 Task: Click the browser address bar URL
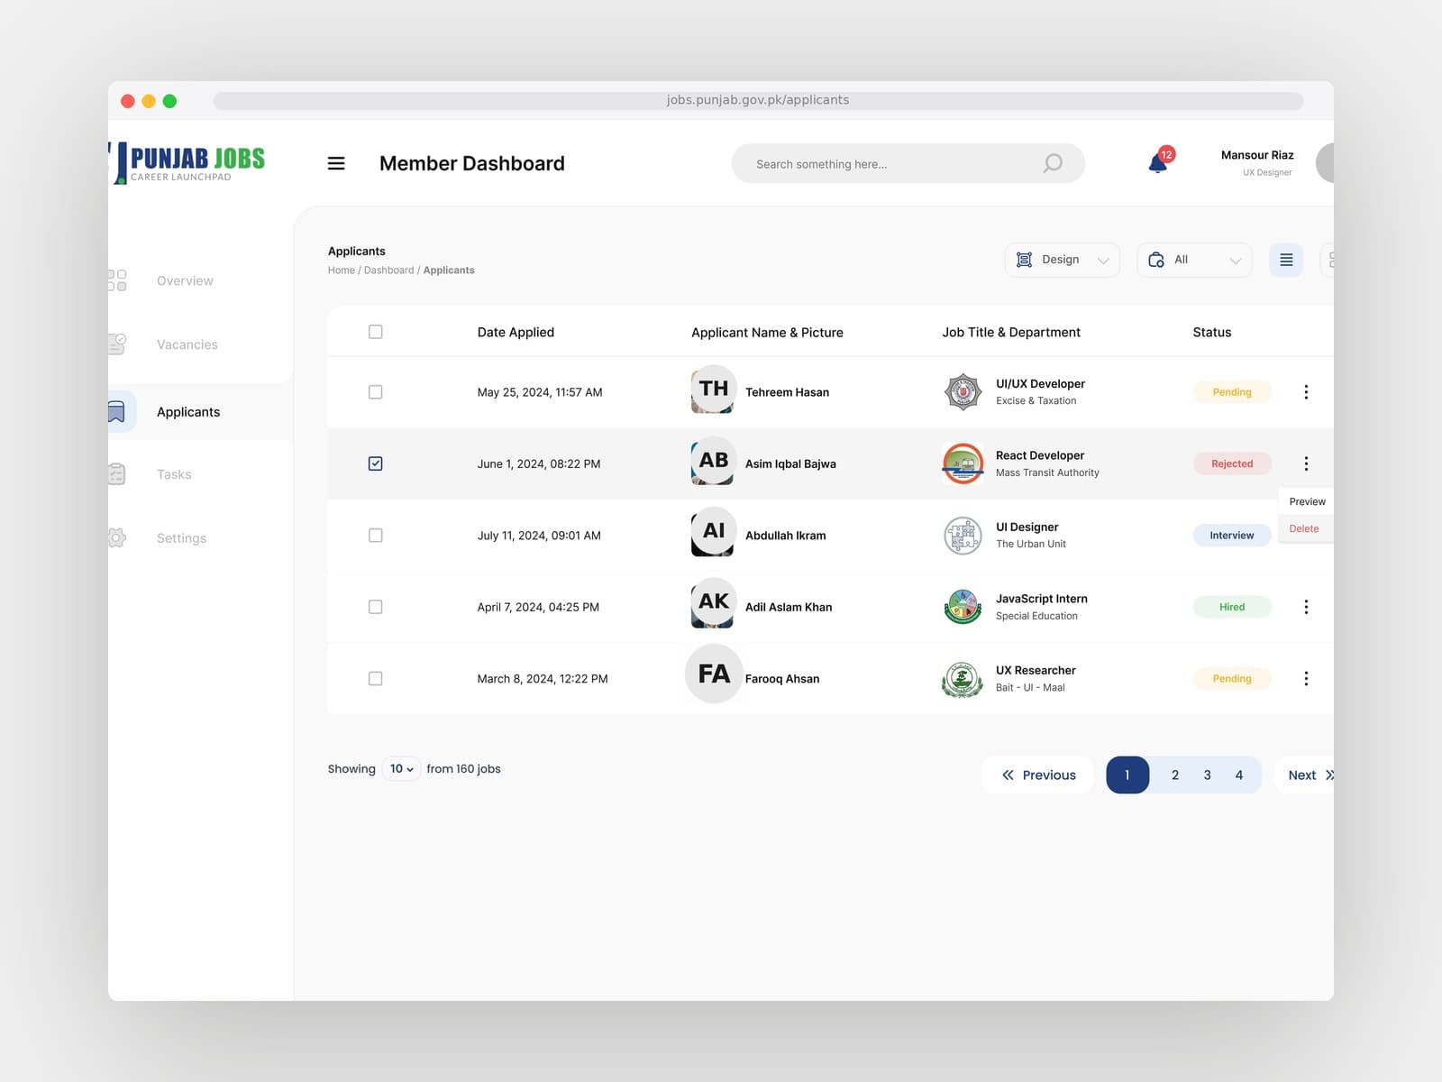click(x=758, y=100)
